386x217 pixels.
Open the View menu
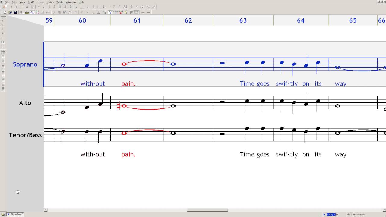[22, 2]
